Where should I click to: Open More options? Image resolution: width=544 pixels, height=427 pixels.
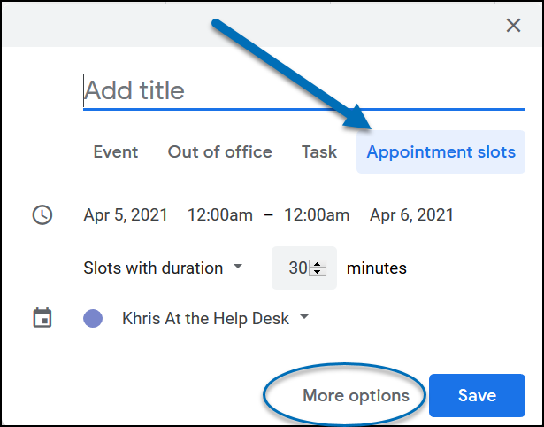pyautogui.click(x=356, y=396)
